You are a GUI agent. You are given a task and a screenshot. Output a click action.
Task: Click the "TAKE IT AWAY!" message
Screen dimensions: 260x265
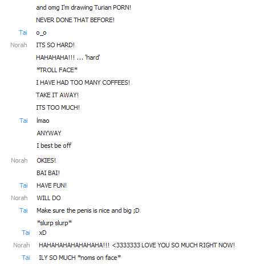coord(57,95)
